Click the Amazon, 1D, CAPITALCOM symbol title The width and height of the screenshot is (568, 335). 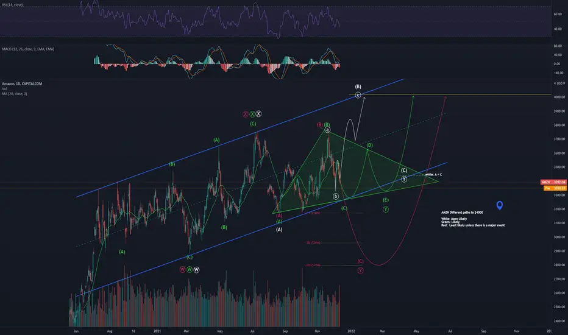click(22, 83)
